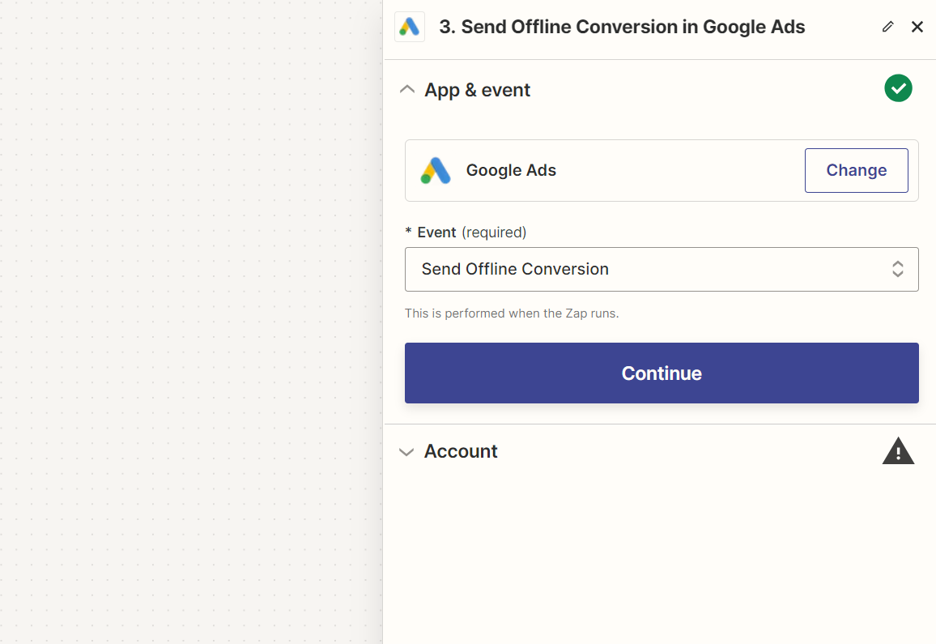Click the green checkmark status icon
936x644 pixels.
point(898,88)
